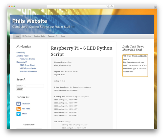Screen dimensions: 164x139
Task: Open Raspberry Pi in sidebar navigation
Action: point(22,62)
